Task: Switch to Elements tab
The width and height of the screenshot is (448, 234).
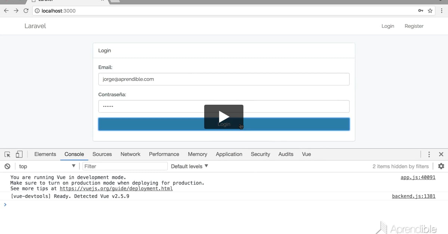Action: [x=45, y=154]
